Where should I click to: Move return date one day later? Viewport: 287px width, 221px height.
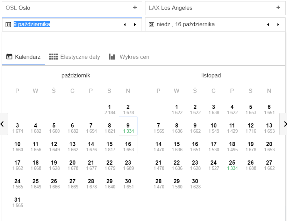[x=278, y=25]
